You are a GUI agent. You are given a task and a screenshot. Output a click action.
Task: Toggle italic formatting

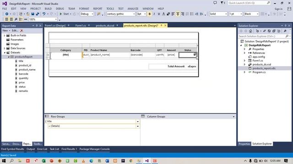click(x=154, y=14)
